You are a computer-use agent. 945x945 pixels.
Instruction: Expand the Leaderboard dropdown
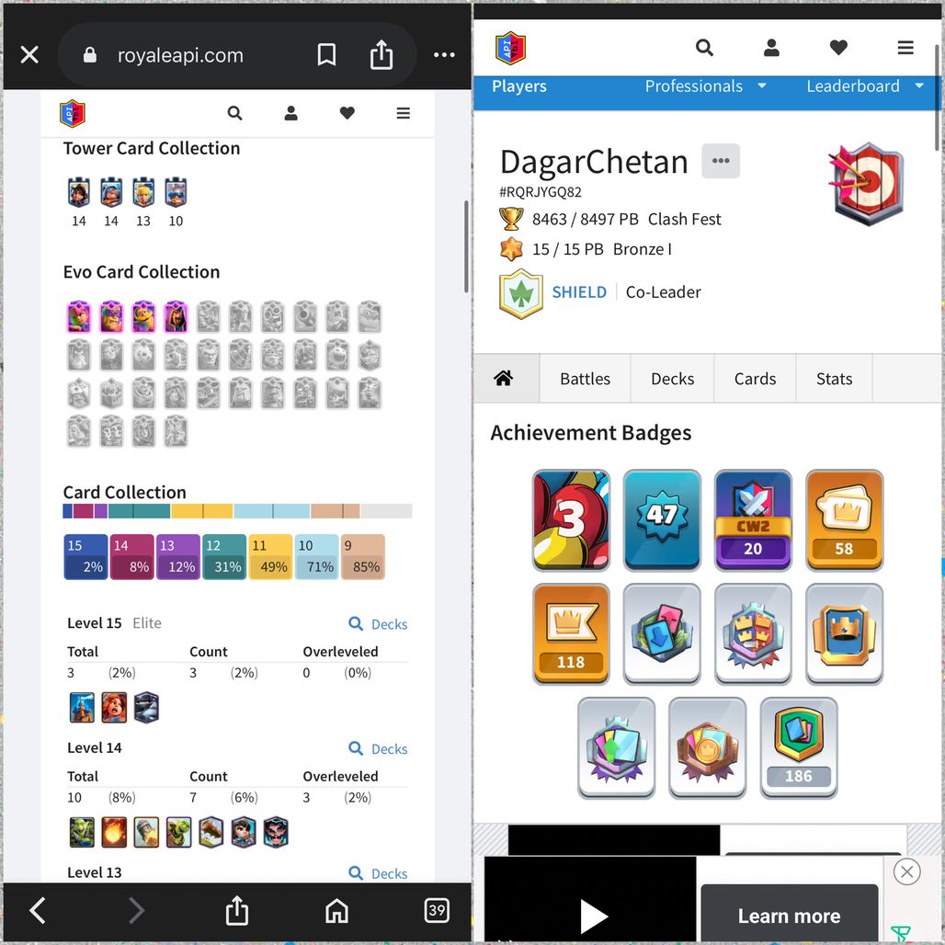point(864,86)
